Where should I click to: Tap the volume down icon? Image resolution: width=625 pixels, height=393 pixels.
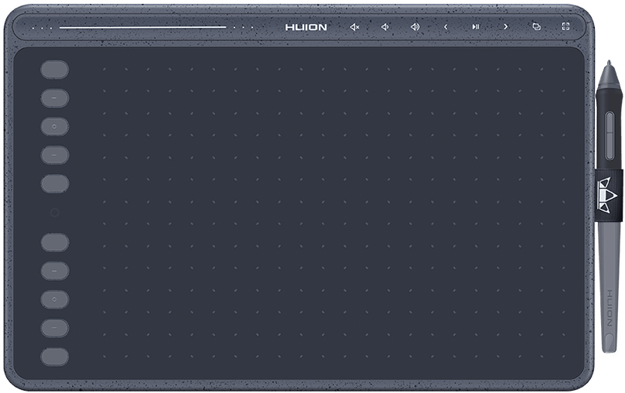[384, 27]
